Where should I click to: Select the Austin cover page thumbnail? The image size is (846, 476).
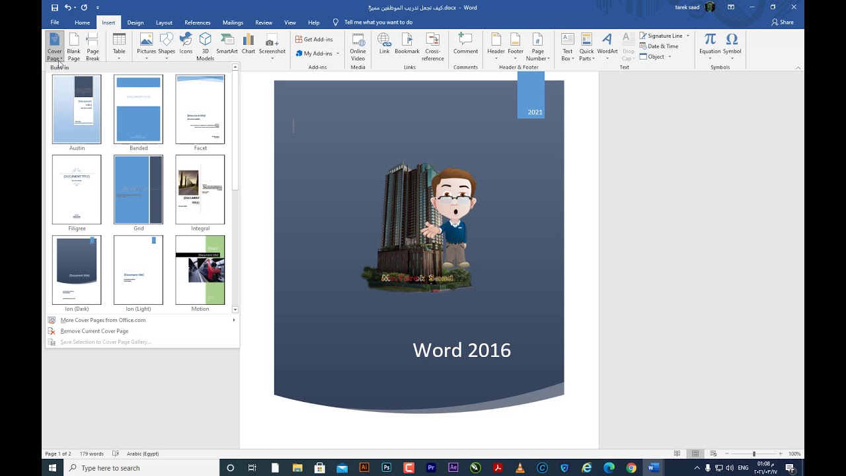(77, 109)
